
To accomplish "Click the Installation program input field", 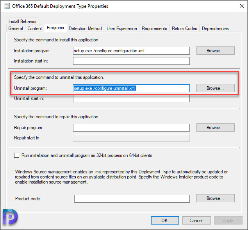I will coord(131,51).
